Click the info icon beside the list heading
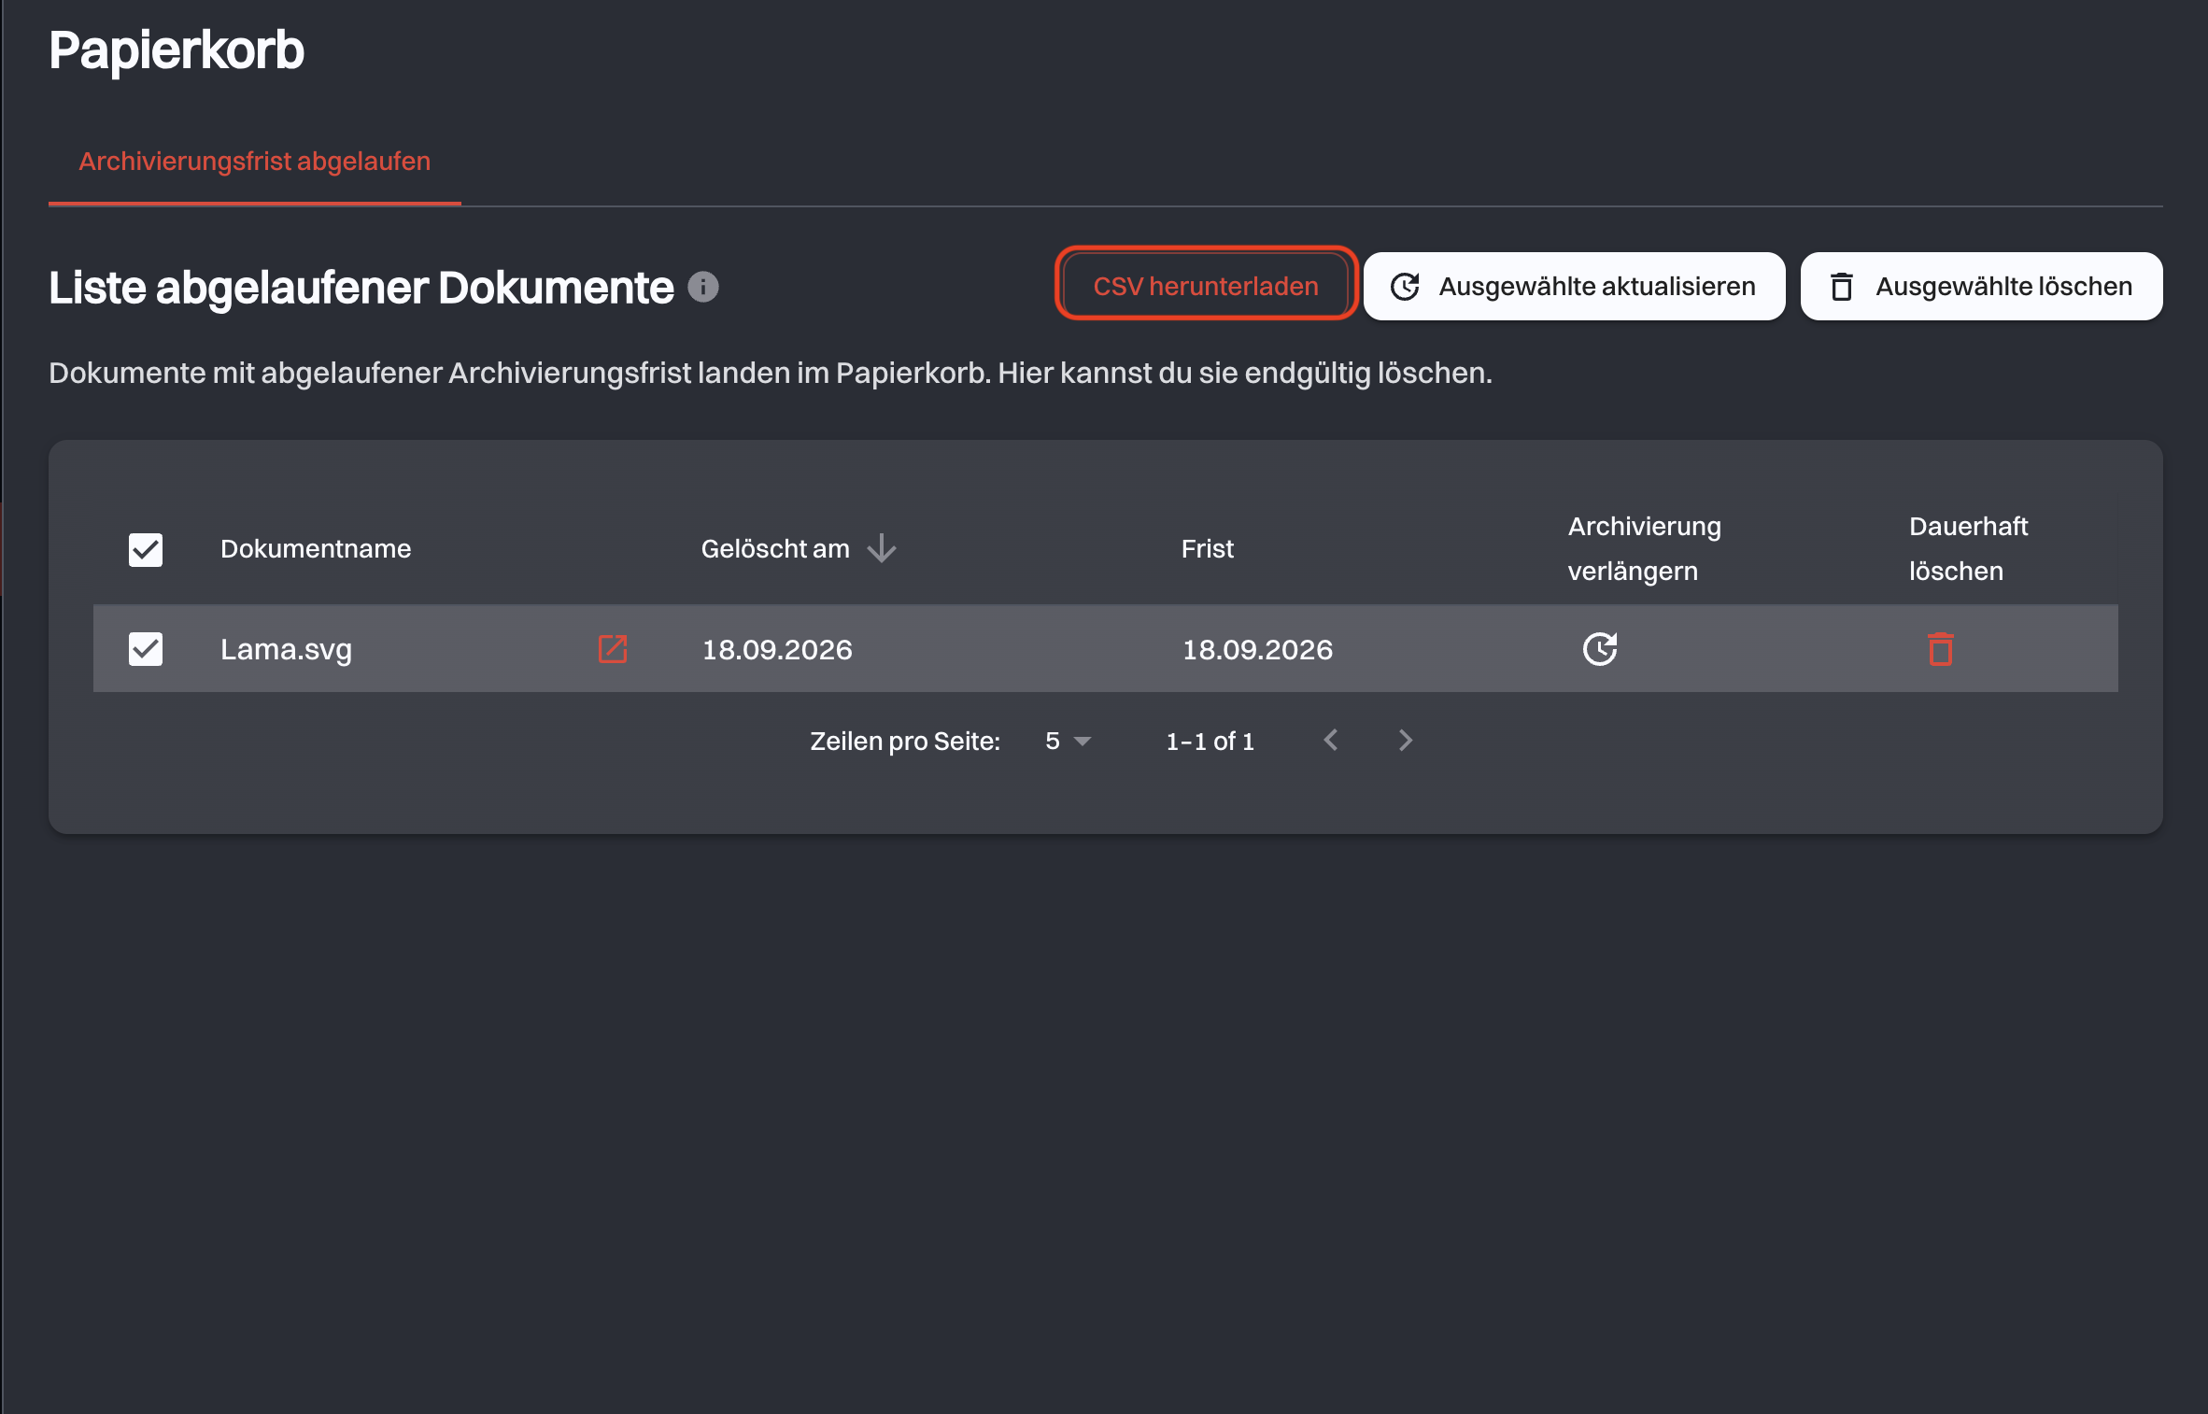 pyautogui.click(x=703, y=287)
